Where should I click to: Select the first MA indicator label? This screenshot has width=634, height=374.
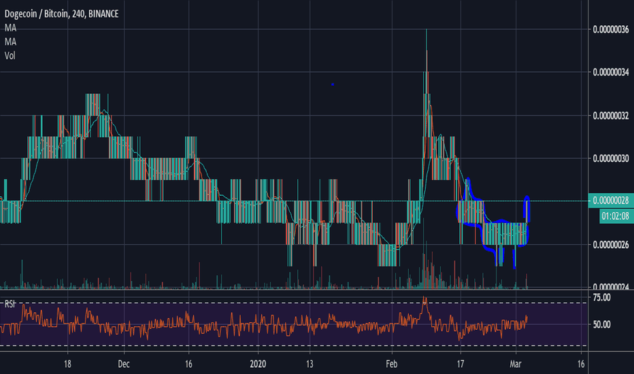pyautogui.click(x=10, y=28)
